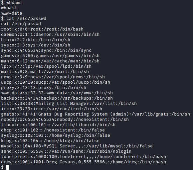The image size is (193, 170).
Task: Click the klog /home/klog entry line
Action: coord(50,141)
